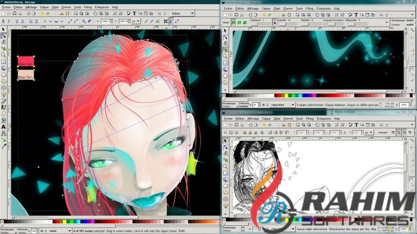Select the 3D box tool in main window toolbox
The width and height of the screenshot is (417, 234).
pos(3,68)
